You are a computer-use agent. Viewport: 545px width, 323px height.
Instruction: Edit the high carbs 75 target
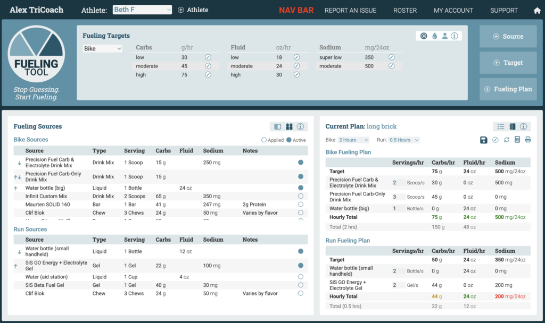point(208,74)
